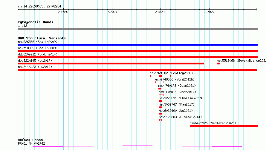Viewport: 266px width, 150px height.
Task: Open the nsv1145818 (John2014) label
Action: pos(177,92)
